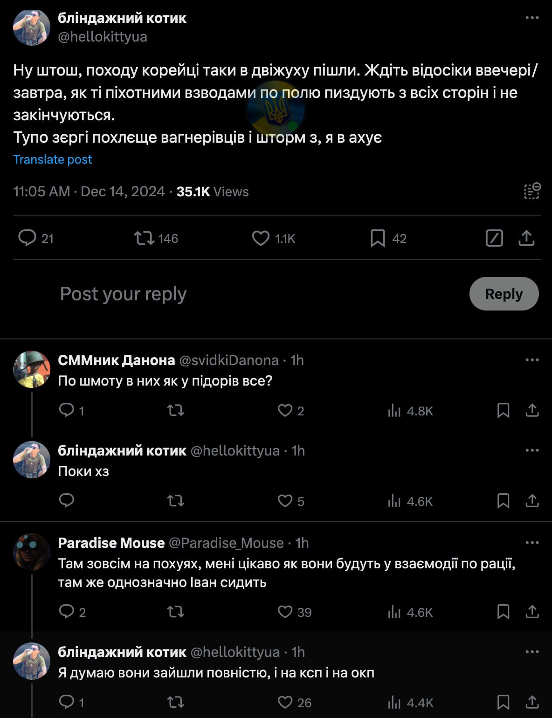
Task: Open more options on Paradise Mouse reply
Action: click(x=532, y=543)
